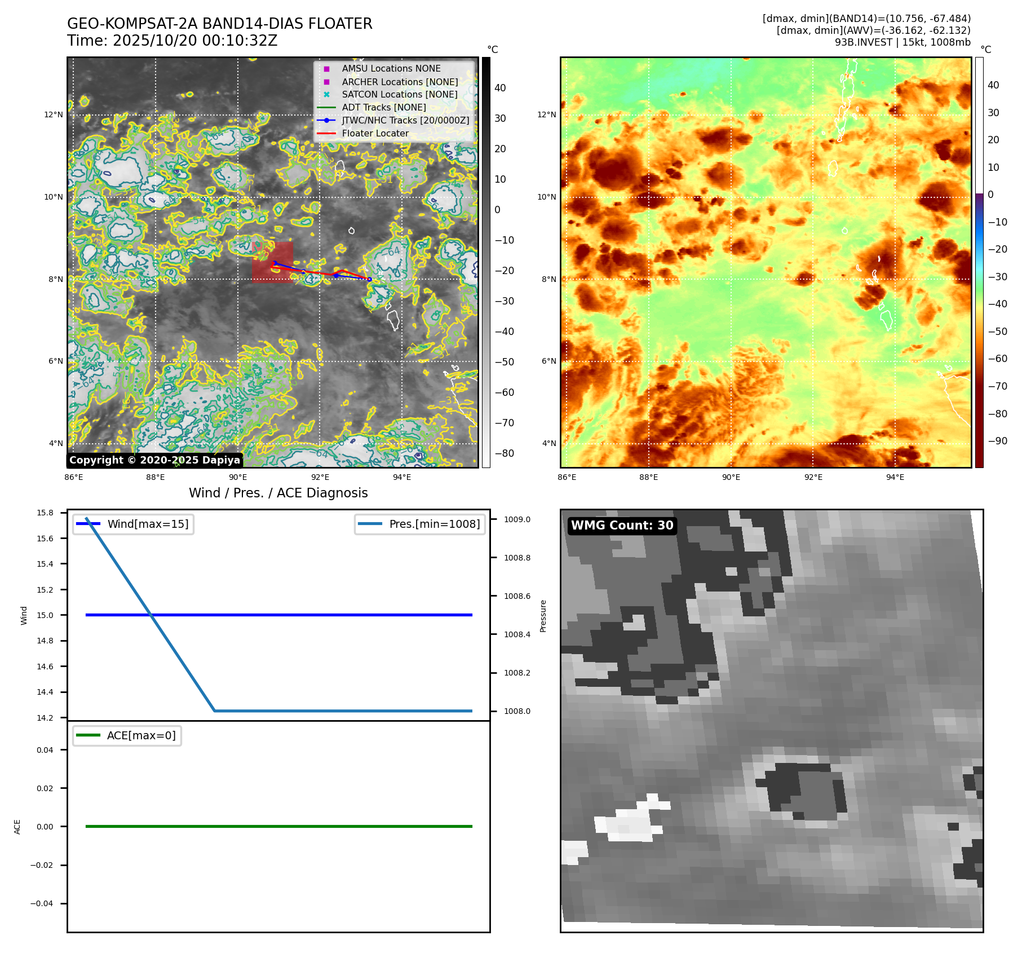Click the Wind / Pres. / ACE Diagnosis heading

[278, 493]
